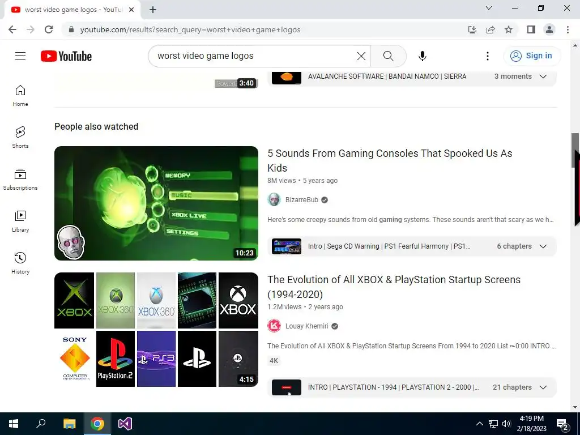
Task: Open File Explorer from the taskbar
Action: 69,424
